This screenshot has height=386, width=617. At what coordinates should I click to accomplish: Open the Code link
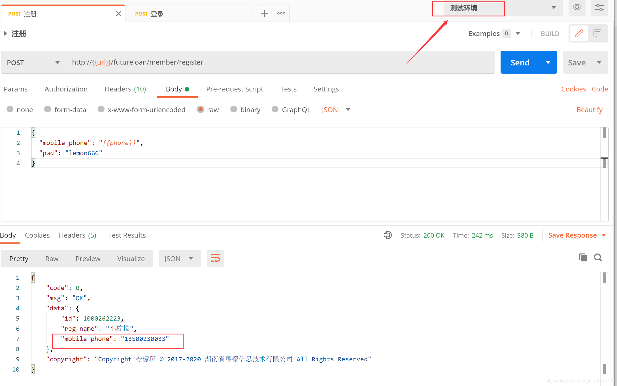600,89
